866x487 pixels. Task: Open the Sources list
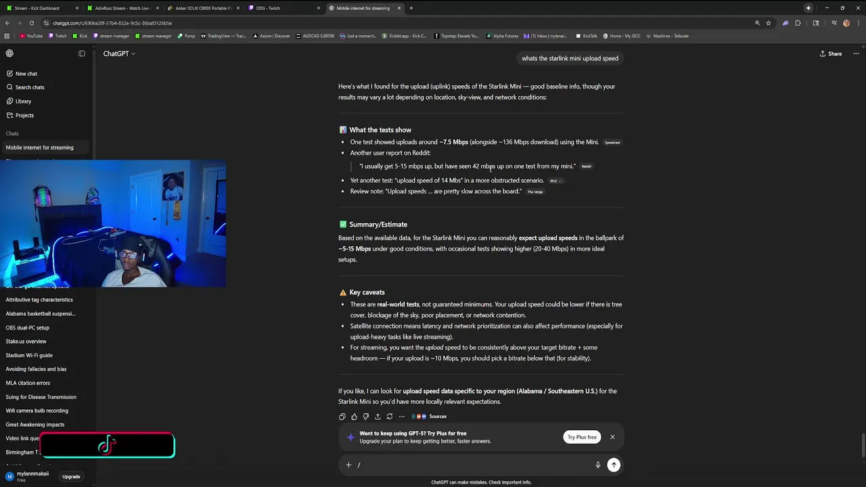[430, 417]
